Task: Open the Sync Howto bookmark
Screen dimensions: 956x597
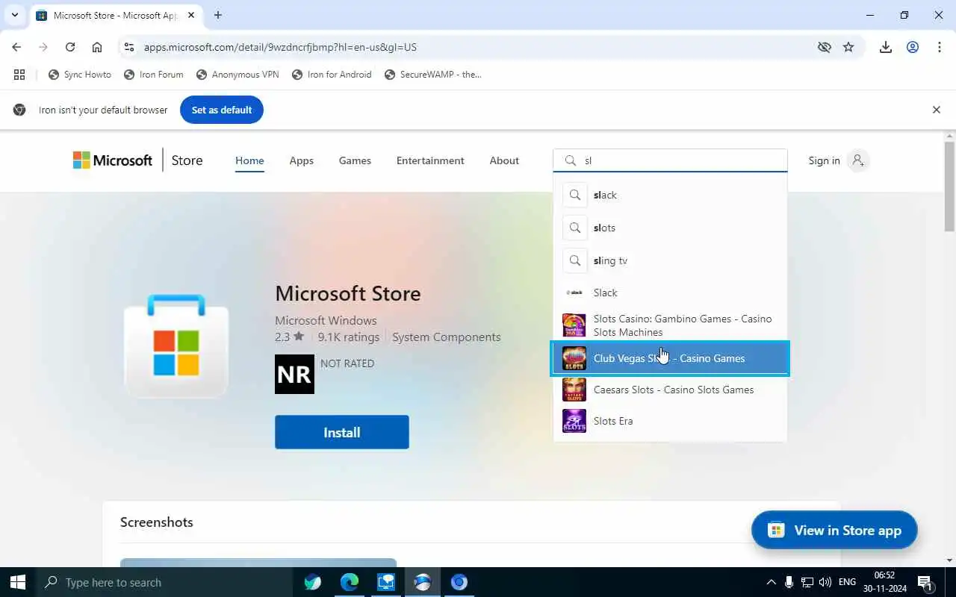Action: click(80, 75)
